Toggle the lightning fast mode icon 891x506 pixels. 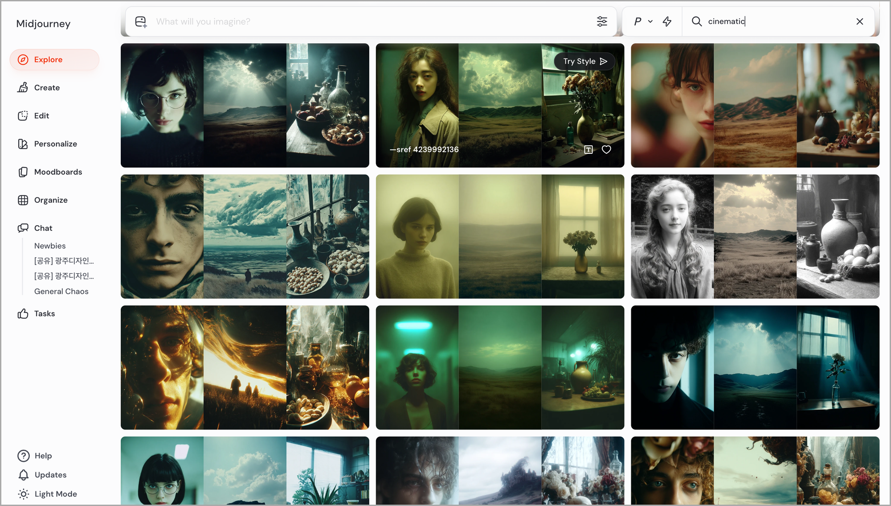tap(667, 21)
